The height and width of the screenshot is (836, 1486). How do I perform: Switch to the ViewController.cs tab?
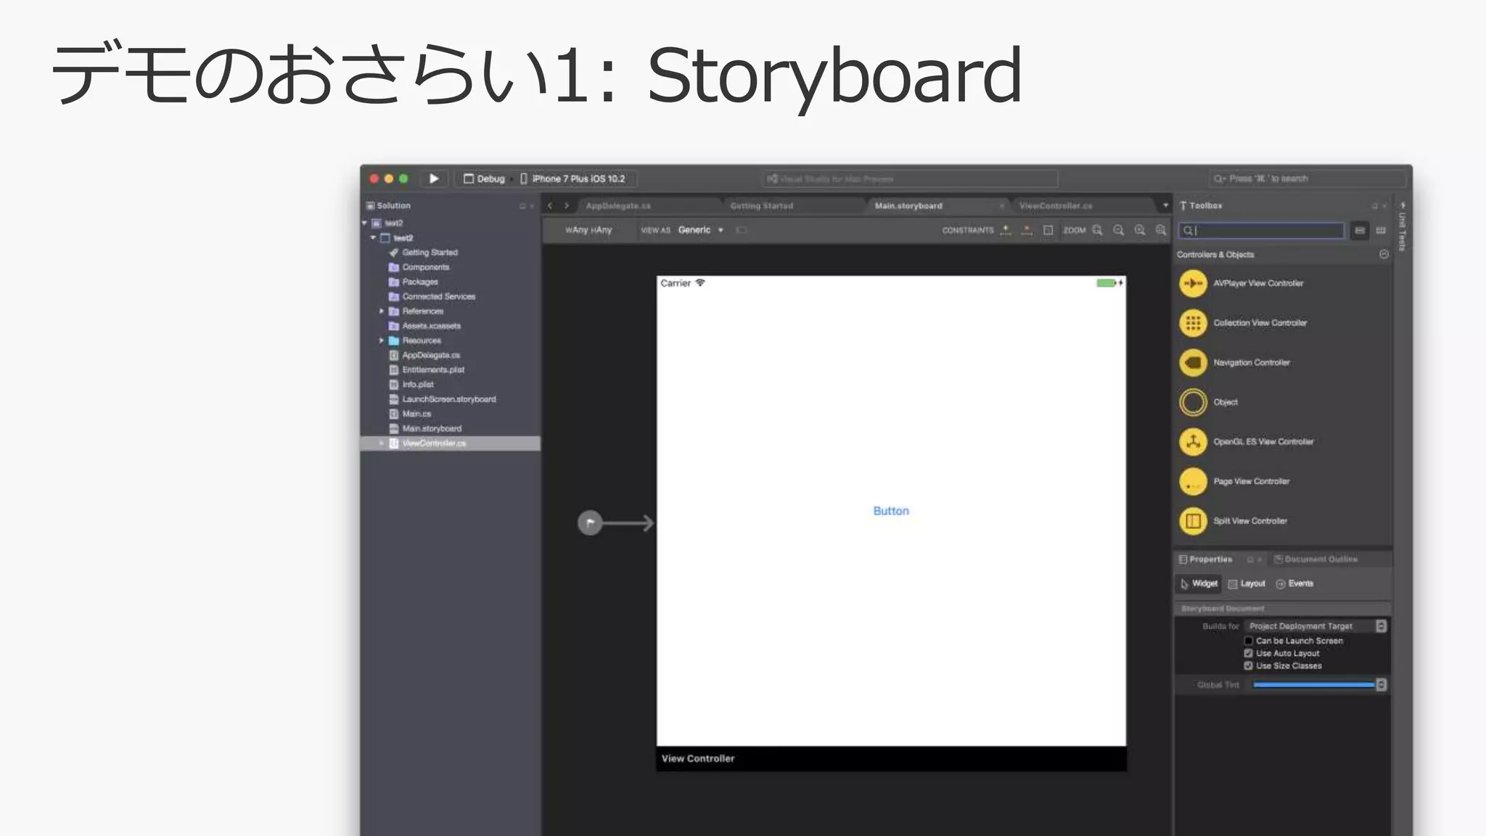click(x=1055, y=206)
